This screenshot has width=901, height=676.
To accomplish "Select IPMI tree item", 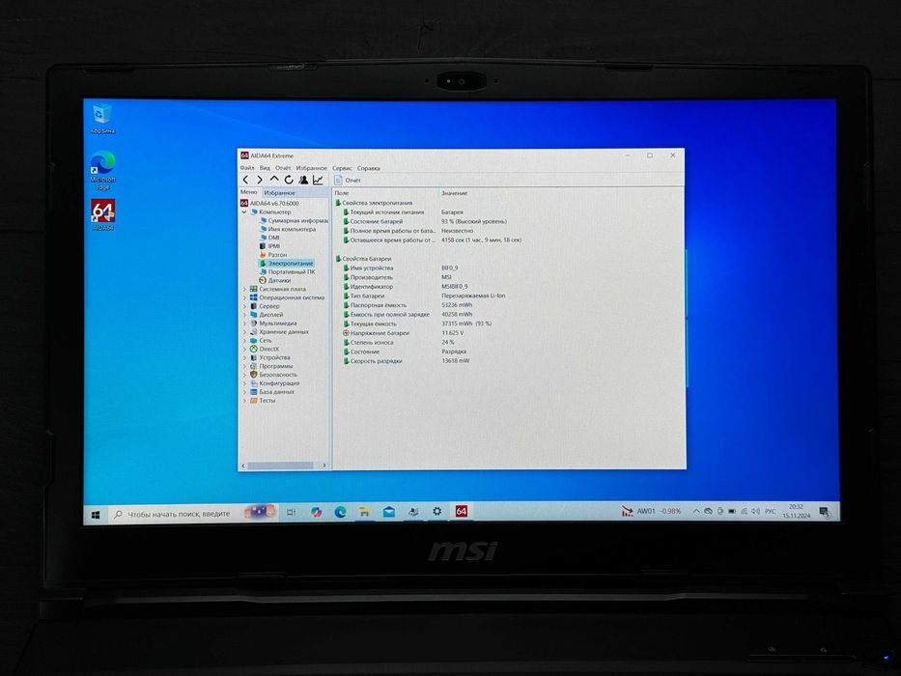I will pos(270,246).
